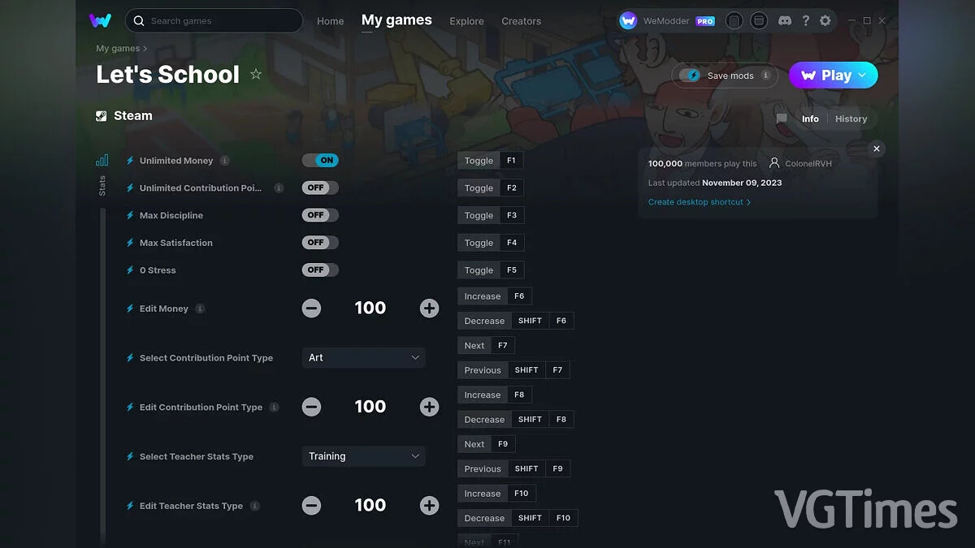Click the info icon next to Unlimited Money
Screen dimensions: 975x548
225,161
